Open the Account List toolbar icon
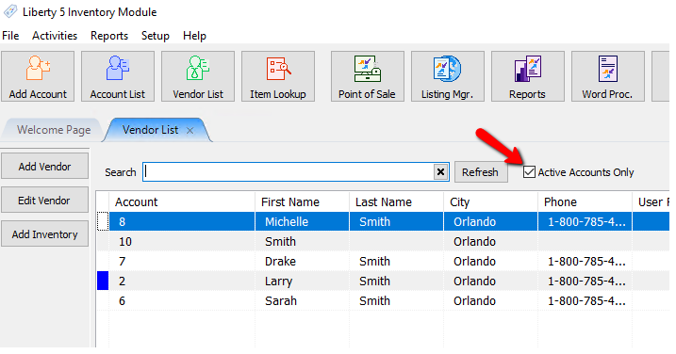This screenshot has width=676, height=354. point(118,76)
